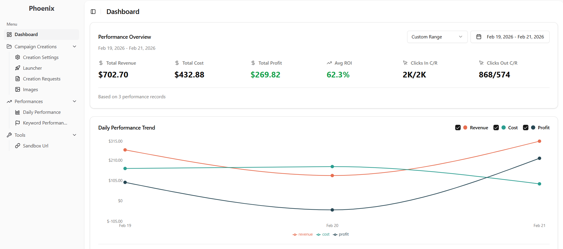
Task: Select the Creation Settings gear icon
Action: (x=18, y=57)
